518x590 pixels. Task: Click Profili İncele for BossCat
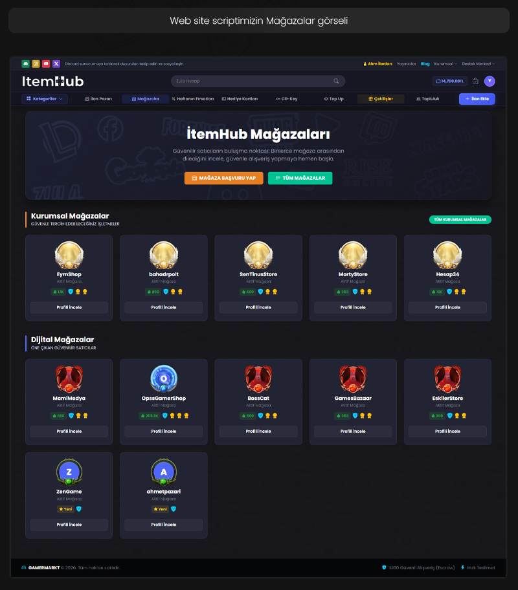click(x=258, y=432)
